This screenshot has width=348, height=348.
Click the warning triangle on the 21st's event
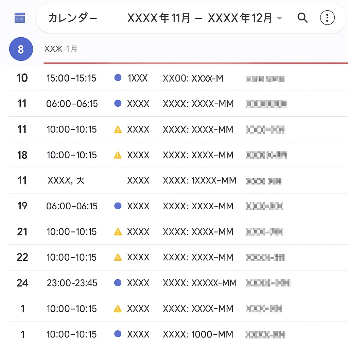click(118, 232)
